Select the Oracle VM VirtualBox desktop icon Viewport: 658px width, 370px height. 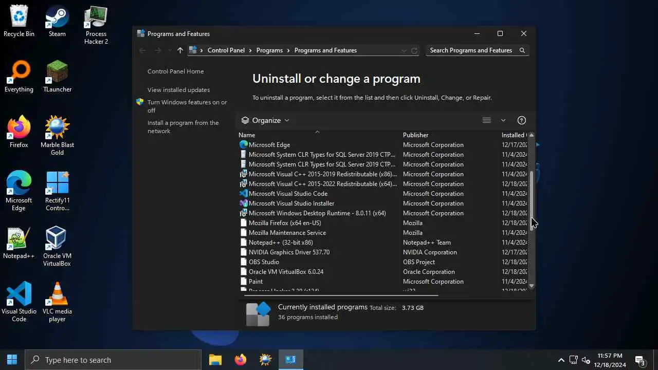57,247
